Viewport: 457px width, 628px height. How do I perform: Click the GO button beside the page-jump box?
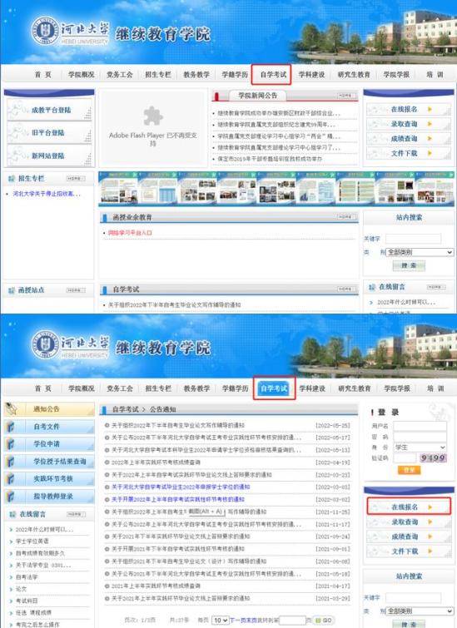click(324, 620)
